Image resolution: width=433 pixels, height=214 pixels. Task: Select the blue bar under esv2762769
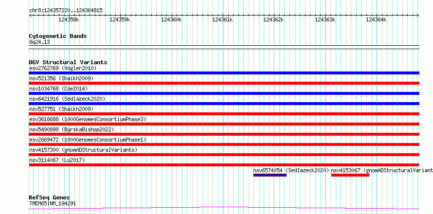point(224,73)
